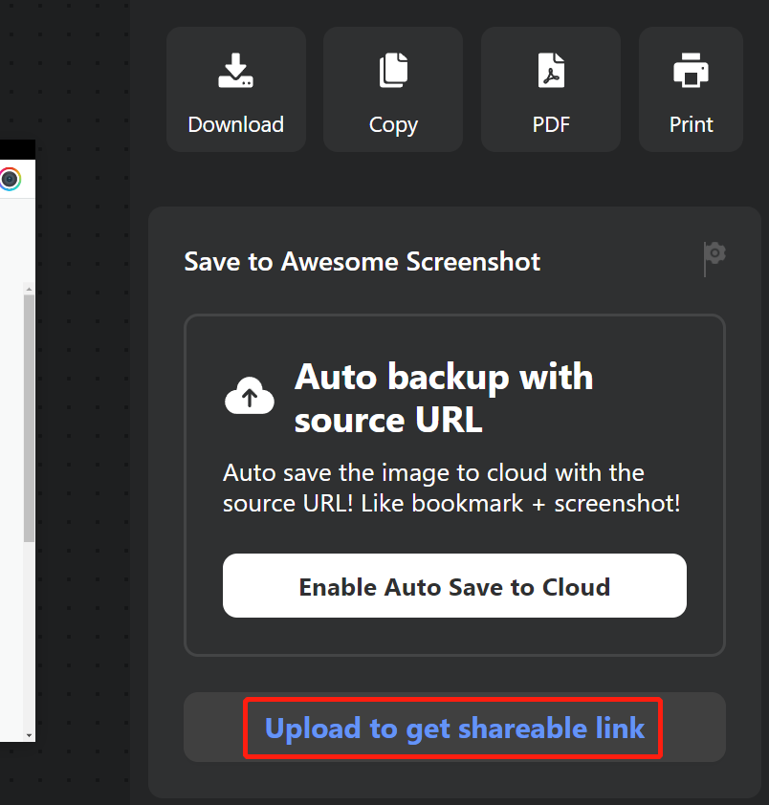Click the "Save to Awesome Screenshot" title
The image size is (769, 805).
click(x=363, y=261)
